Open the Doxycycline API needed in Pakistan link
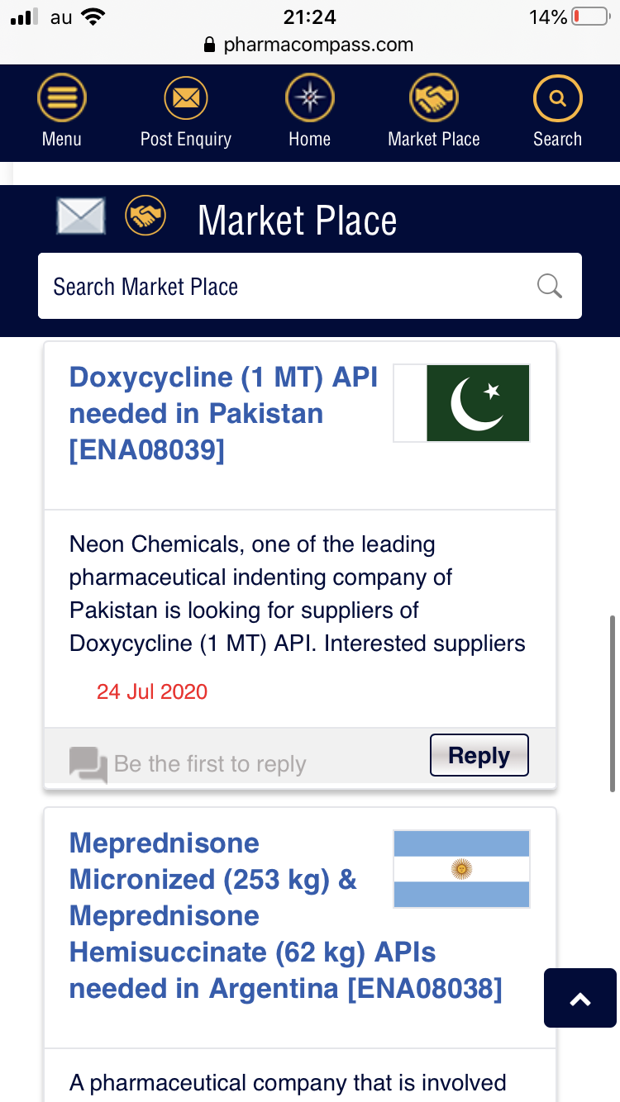Viewport: 620px width, 1102px height. tap(223, 413)
